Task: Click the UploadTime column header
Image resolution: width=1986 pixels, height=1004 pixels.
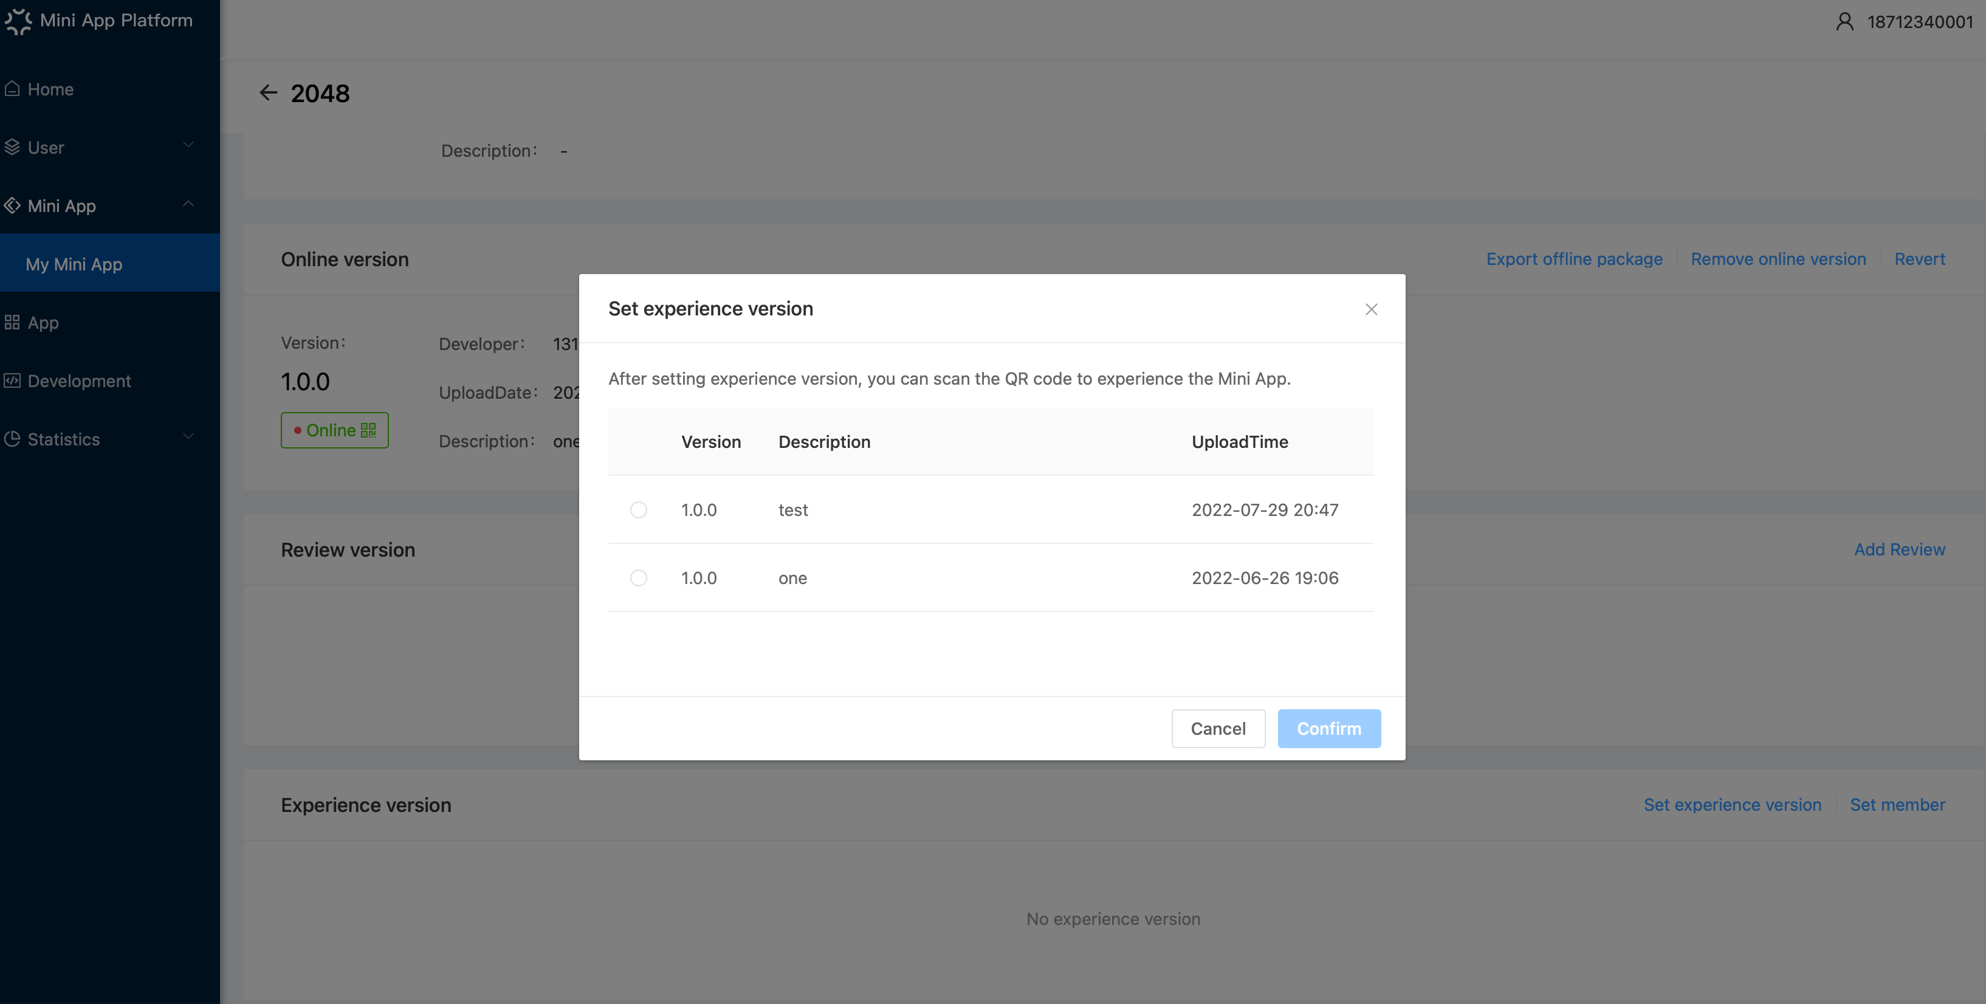Action: pyautogui.click(x=1240, y=442)
